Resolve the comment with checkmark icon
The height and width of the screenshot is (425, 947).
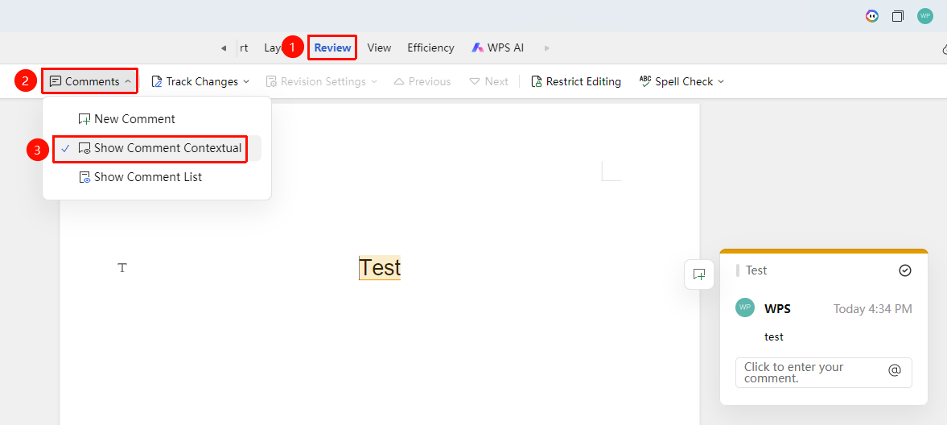904,270
